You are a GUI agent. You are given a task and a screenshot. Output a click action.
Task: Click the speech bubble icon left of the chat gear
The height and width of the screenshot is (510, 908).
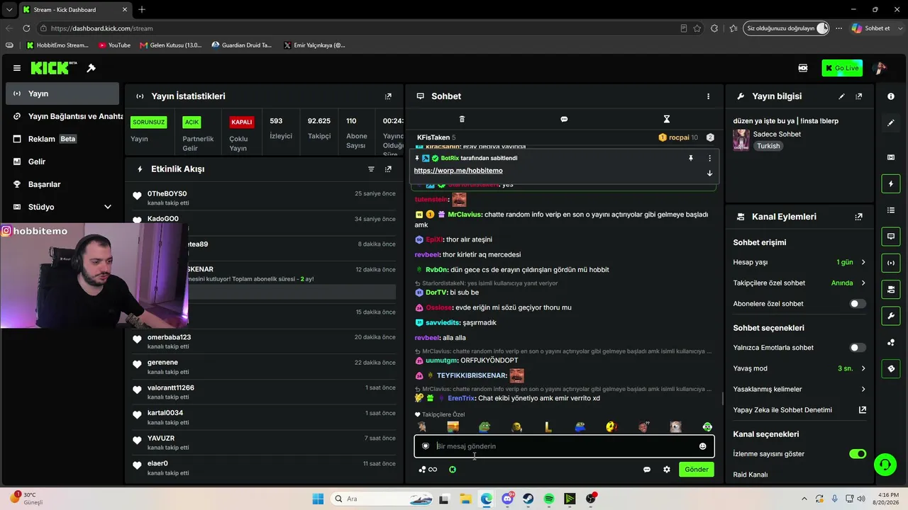coord(647,470)
